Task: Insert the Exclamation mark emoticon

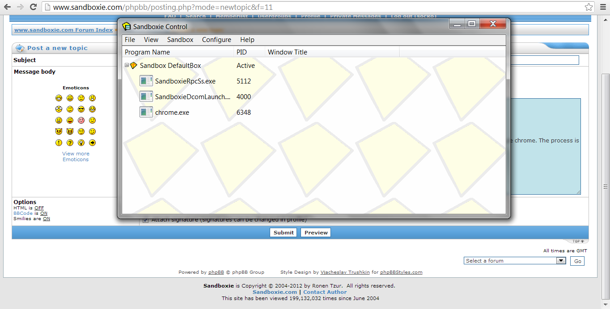Action: [59, 143]
